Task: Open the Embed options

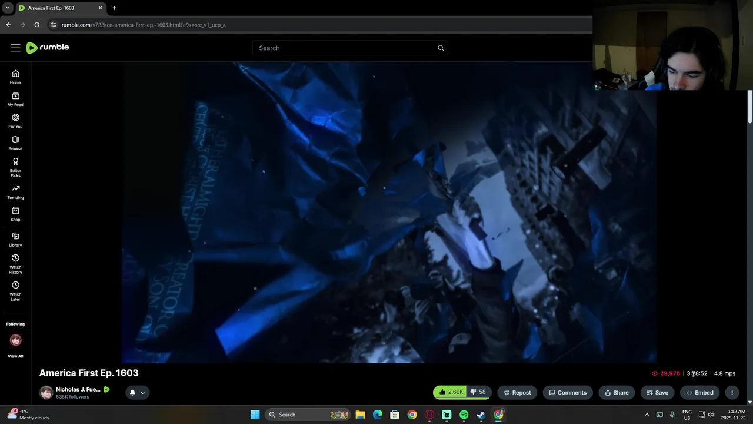Action: (699, 392)
